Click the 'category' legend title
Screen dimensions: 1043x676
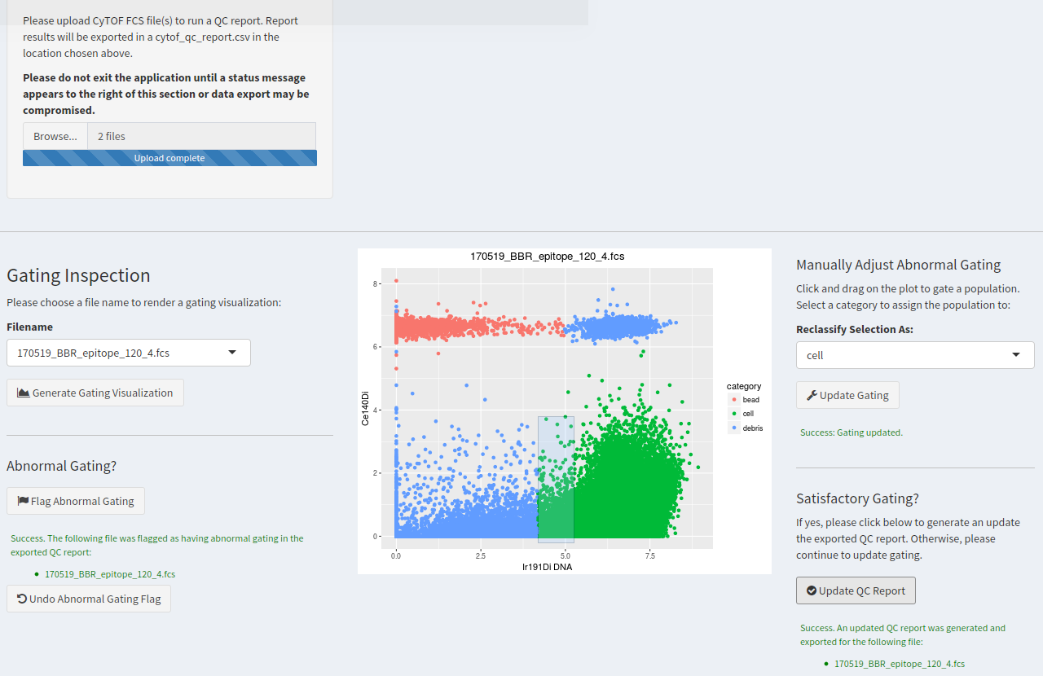(x=744, y=386)
